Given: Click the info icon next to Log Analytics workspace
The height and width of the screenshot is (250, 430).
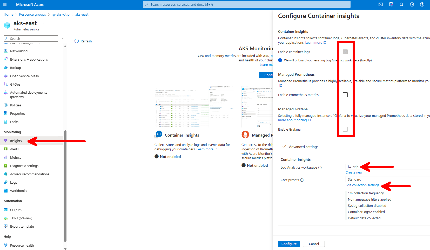Looking at the screenshot, I should pyautogui.click(x=320, y=168).
